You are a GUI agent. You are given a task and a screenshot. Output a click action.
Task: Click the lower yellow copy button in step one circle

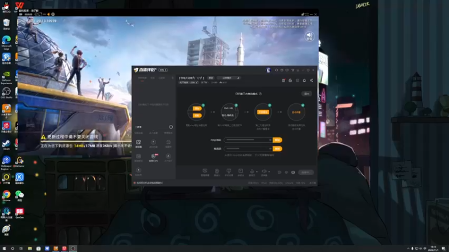pyautogui.click(x=197, y=115)
